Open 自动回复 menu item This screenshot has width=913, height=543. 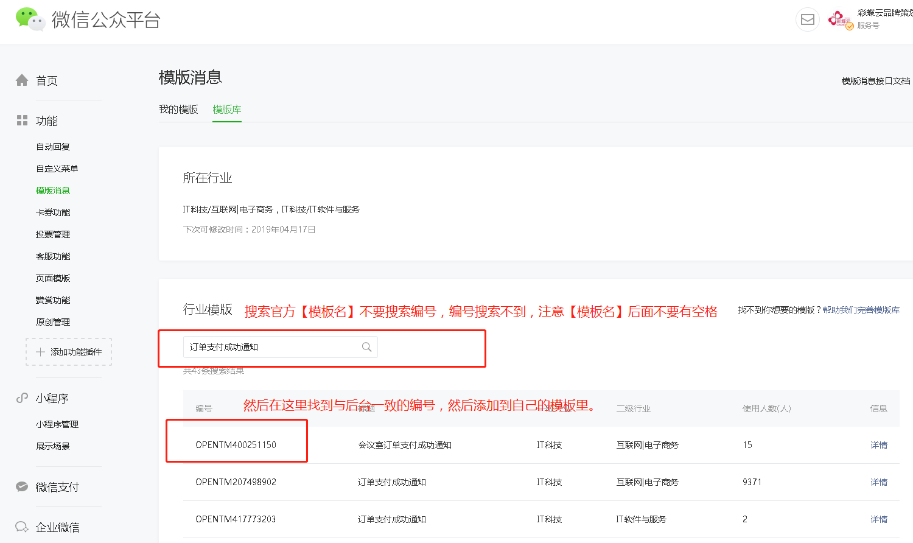pyautogui.click(x=53, y=147)
